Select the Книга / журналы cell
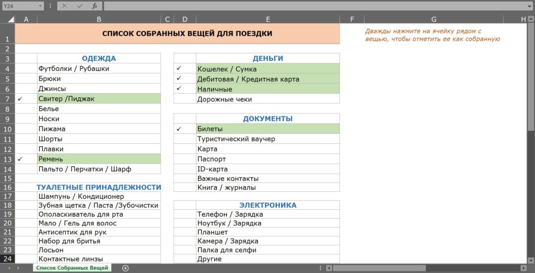 pyautogui.click(x=268, y=187)
